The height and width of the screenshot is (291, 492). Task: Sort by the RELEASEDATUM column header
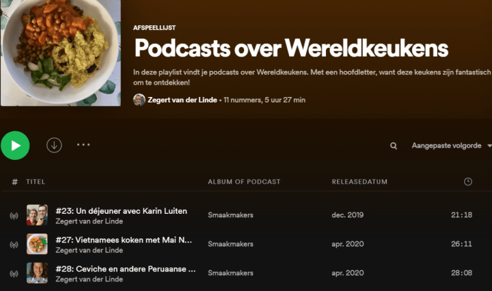pyautogui.click(x=359, y=182)
